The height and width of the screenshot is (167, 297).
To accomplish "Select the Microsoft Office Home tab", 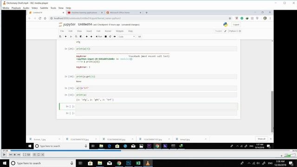I will point(124,13).
